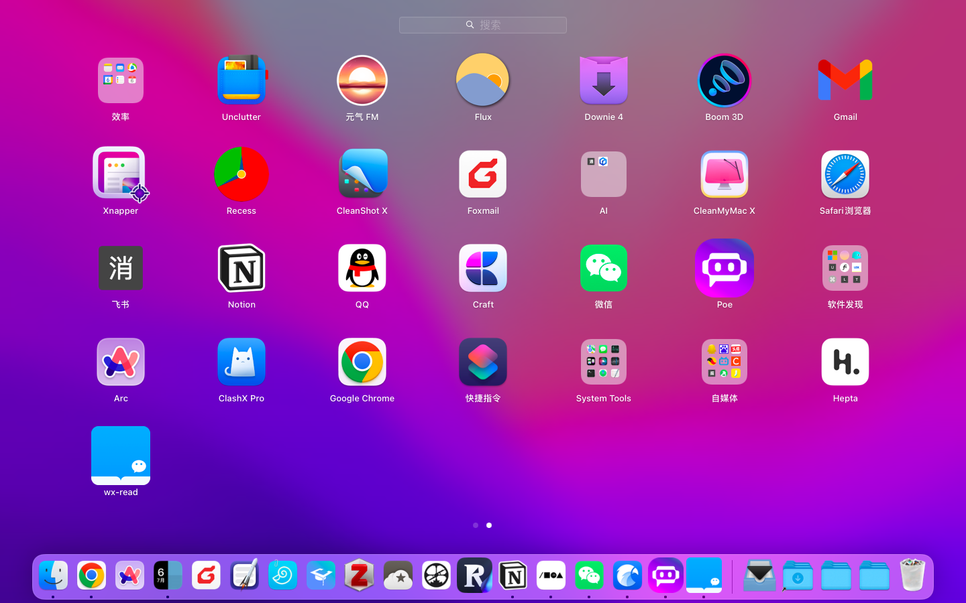The width and height of the screenshot is (966, 603).
Task: Open wx-read from the Launchpad grid
Action: pyautogui.click(x=121, y=456)
